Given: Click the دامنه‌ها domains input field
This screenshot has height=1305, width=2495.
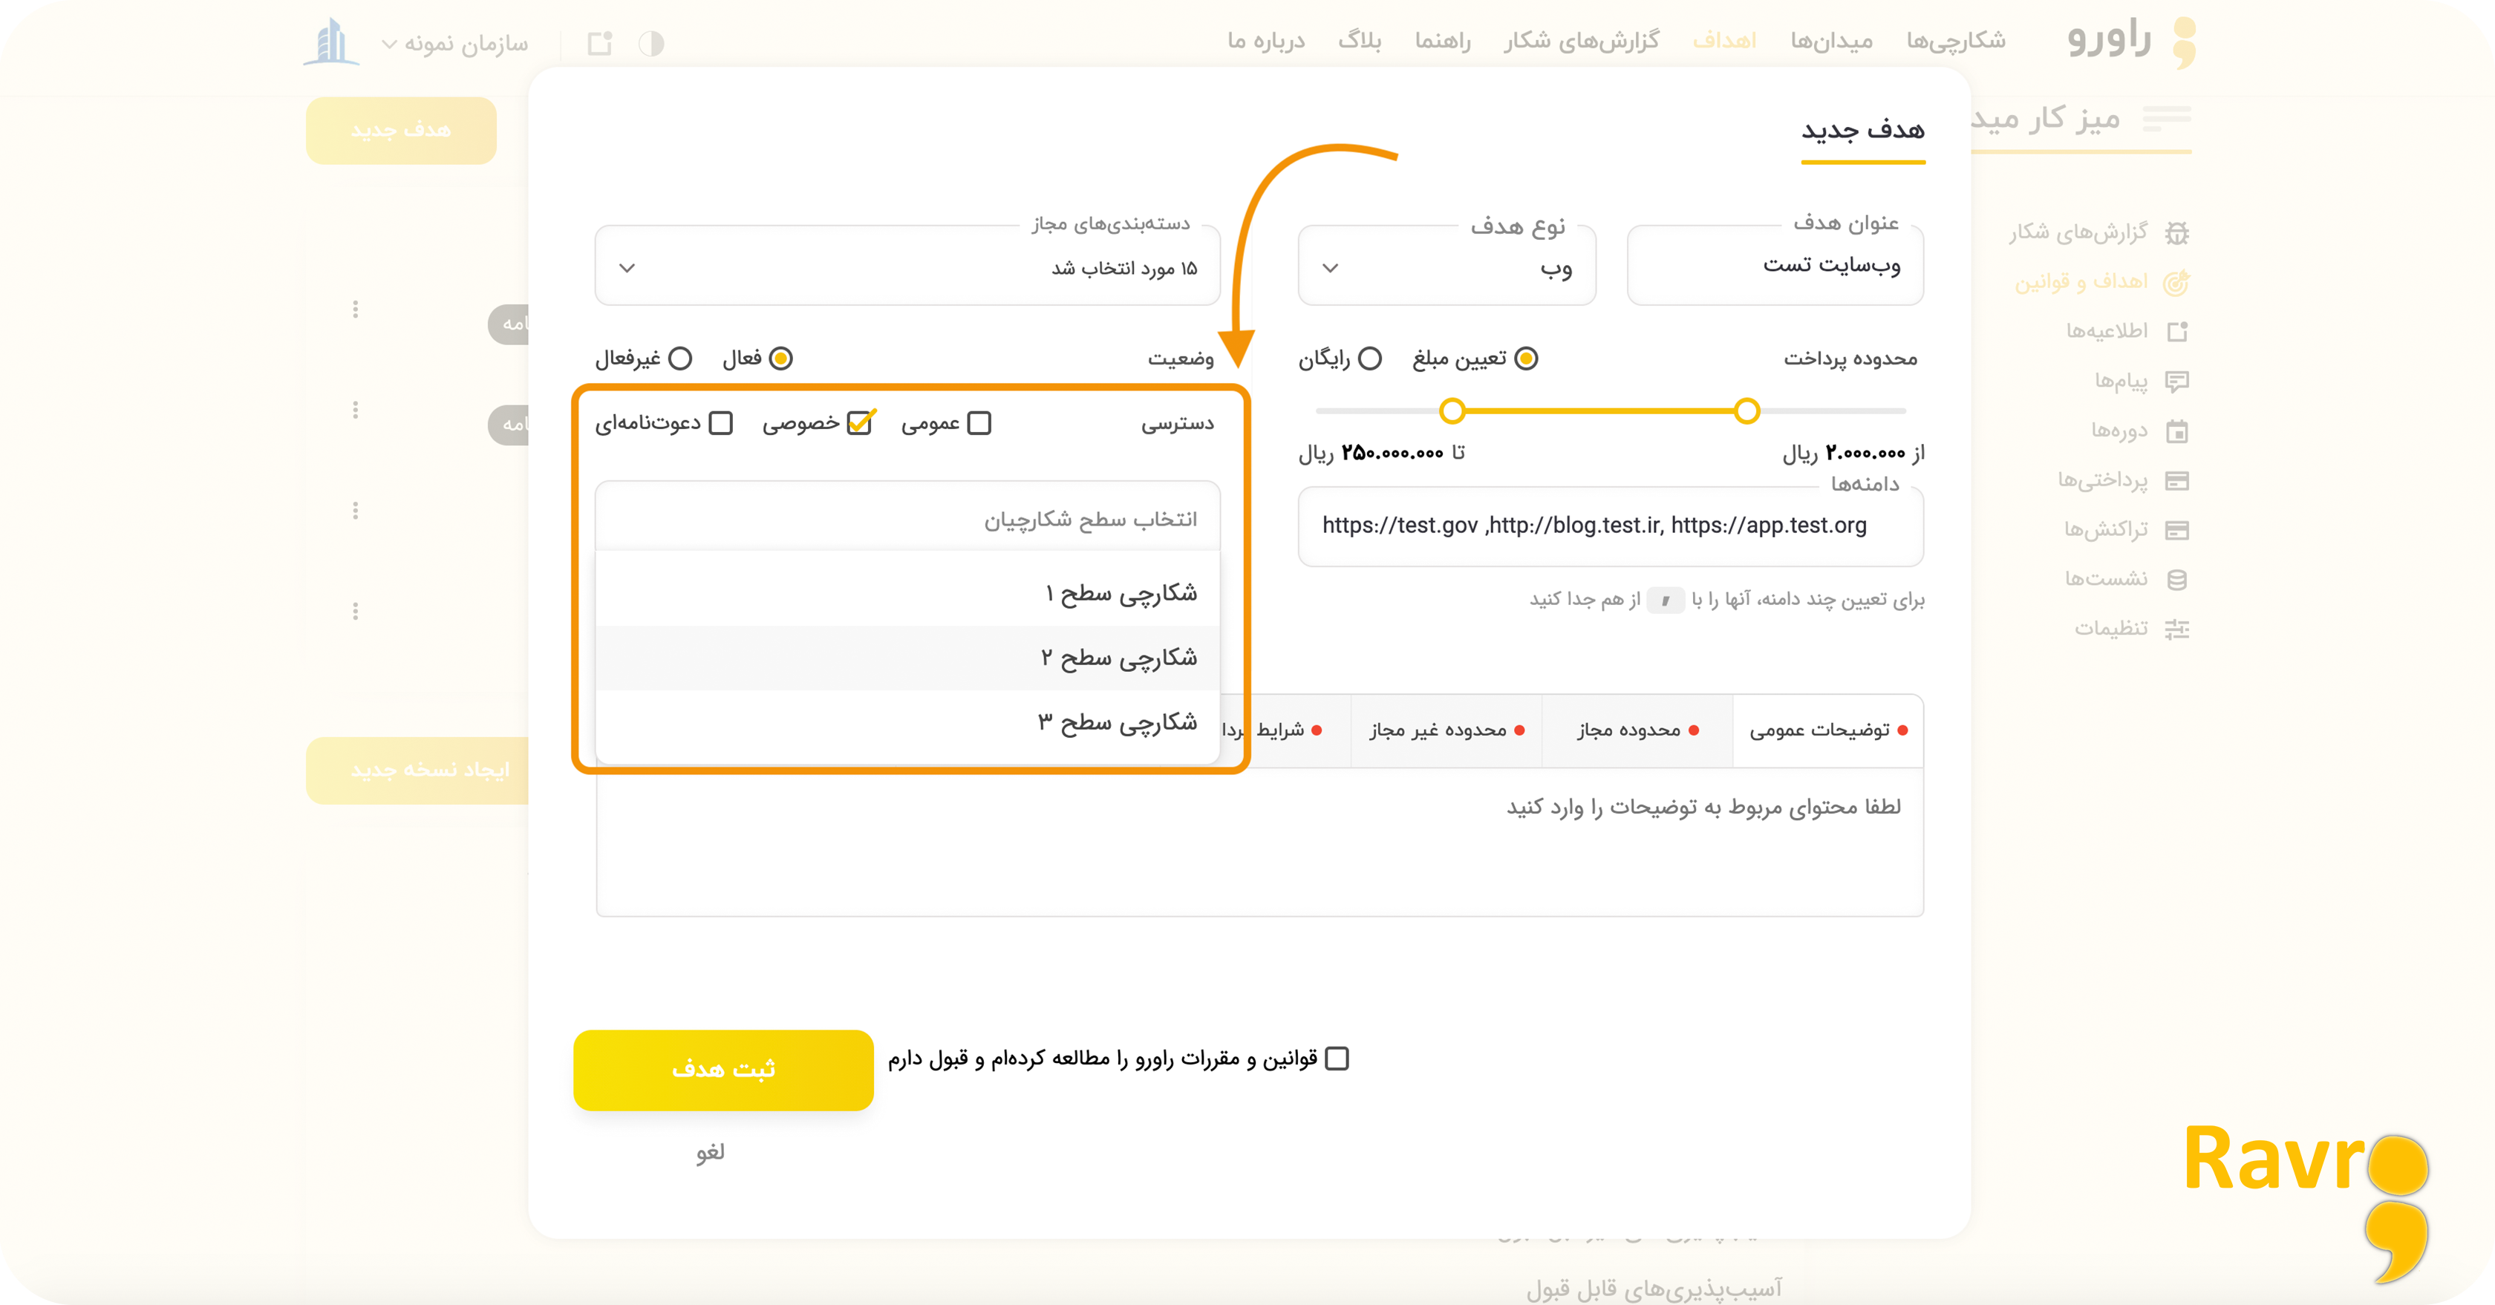Looking at the screenshot, I should (1611, 526).
